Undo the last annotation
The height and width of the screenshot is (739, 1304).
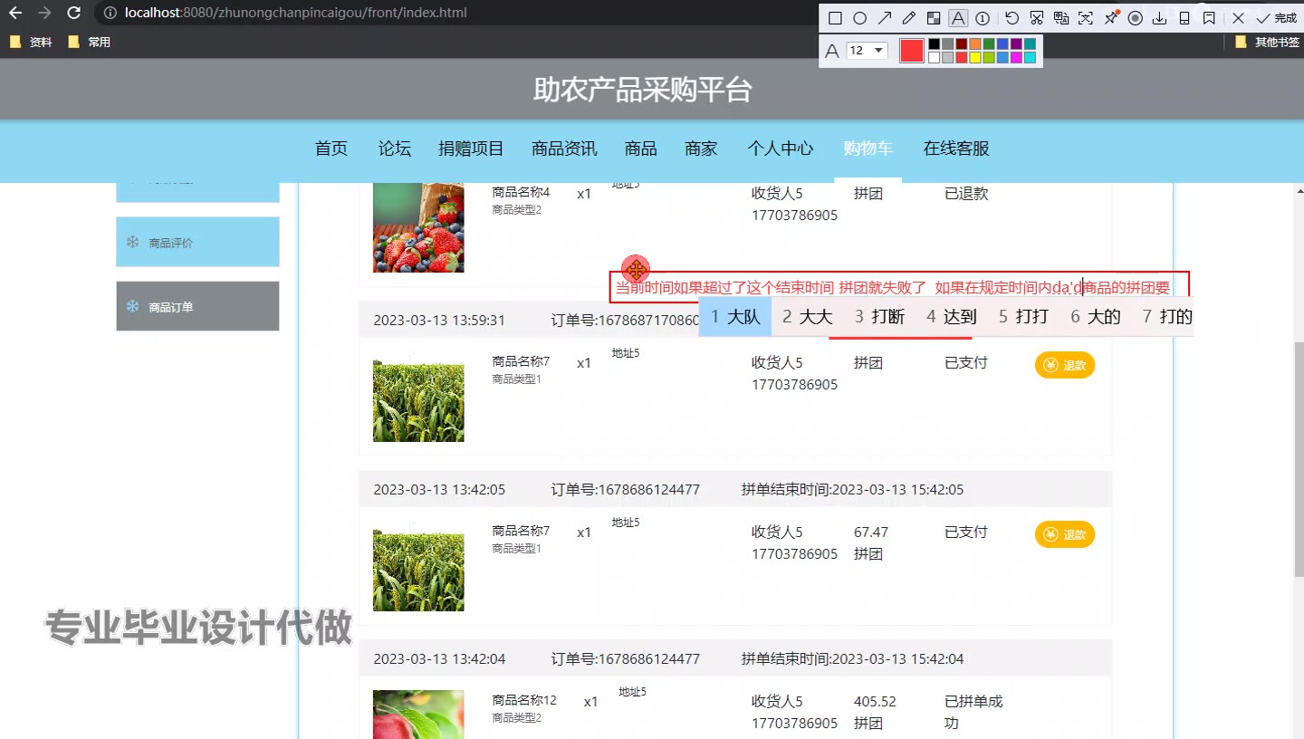[1012, 18]
